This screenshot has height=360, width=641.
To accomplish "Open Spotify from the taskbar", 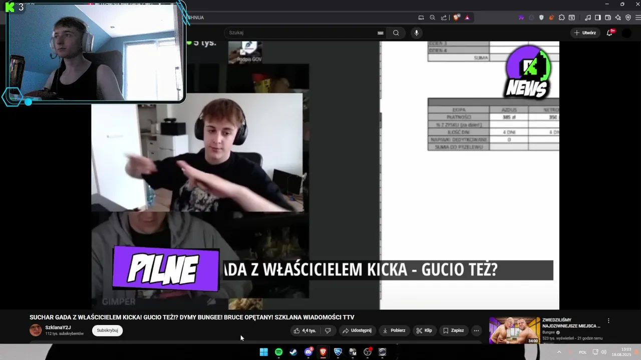I will (x=278, y=352).
